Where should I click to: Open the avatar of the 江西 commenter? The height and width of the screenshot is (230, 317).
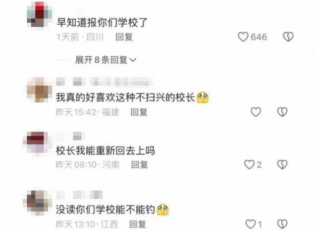[37, 203]
